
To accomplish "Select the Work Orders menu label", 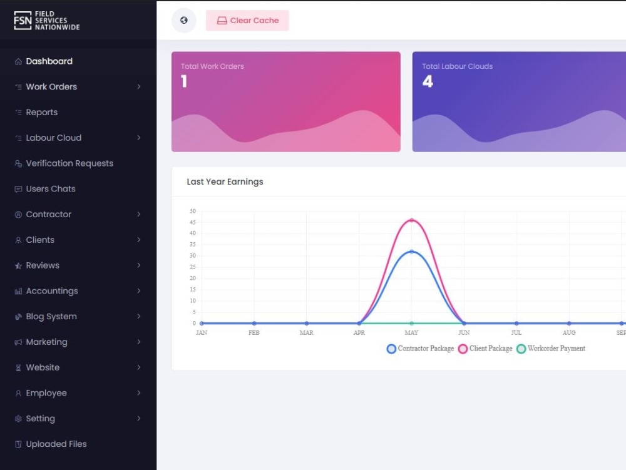I will [51, 86].
